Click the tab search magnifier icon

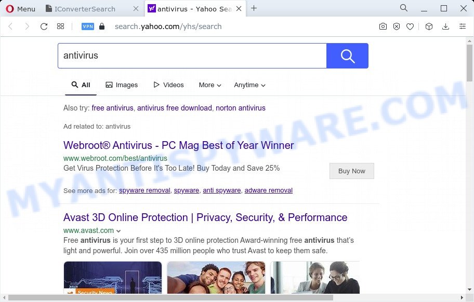[x=404, y=8]
